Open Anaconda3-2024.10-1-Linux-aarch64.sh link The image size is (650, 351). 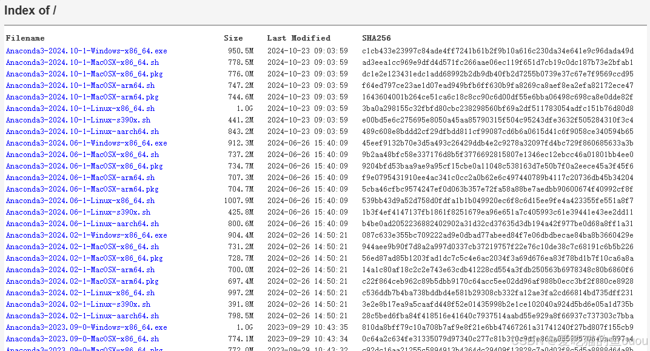pos(82,132)
